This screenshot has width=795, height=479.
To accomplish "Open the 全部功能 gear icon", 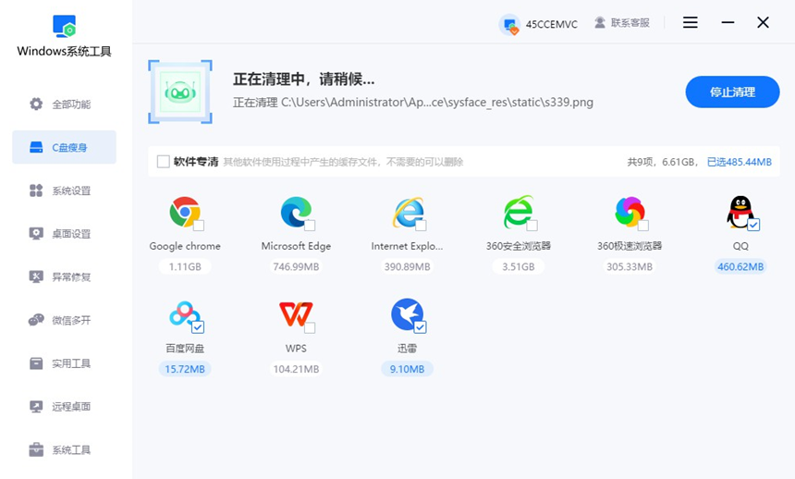I will (36, 104).
